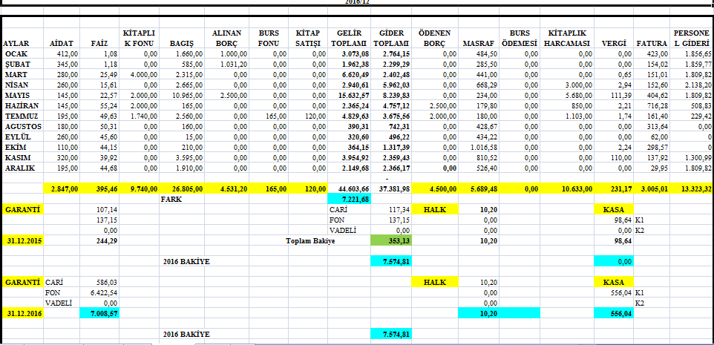Click the KİTAPLIK HARCAMASI header cell
Viewport: 714px width, 345px height.
pos(567,39)
